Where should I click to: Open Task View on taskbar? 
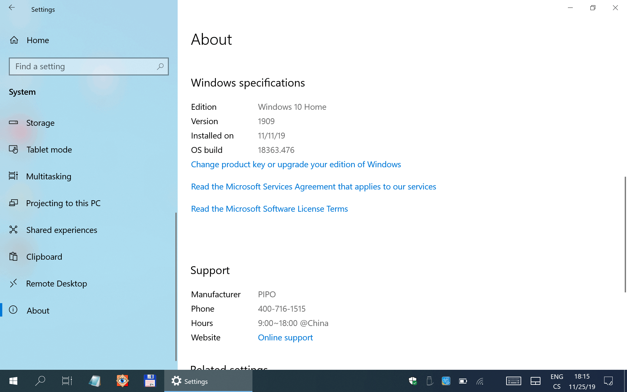[67, 381]
